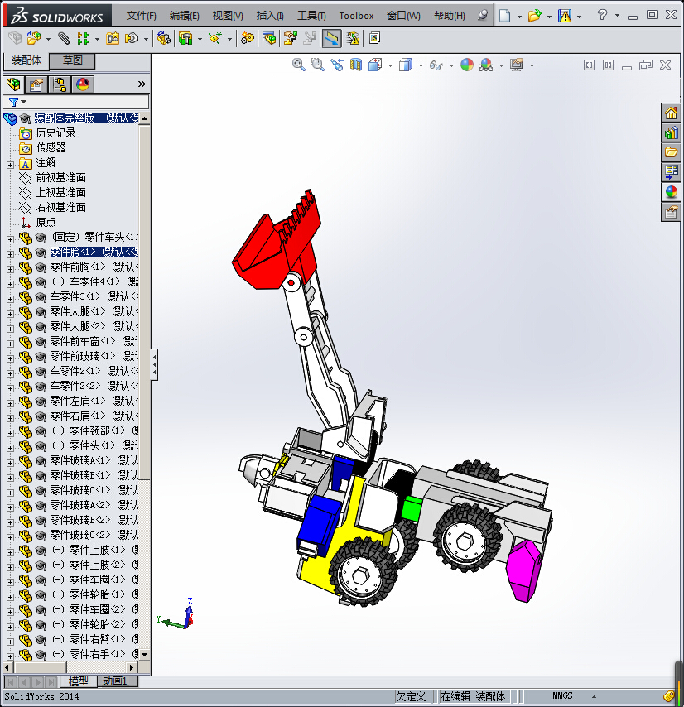Expand 零件头<1> in the tree
Image resolution: width=684 pixels, height=707 pixels.
pos(10,447)
